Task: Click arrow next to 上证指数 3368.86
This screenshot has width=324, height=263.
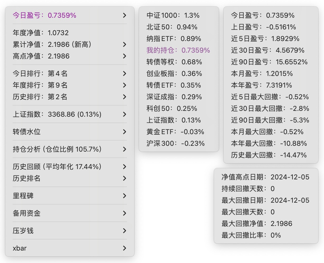Action: 124,114
